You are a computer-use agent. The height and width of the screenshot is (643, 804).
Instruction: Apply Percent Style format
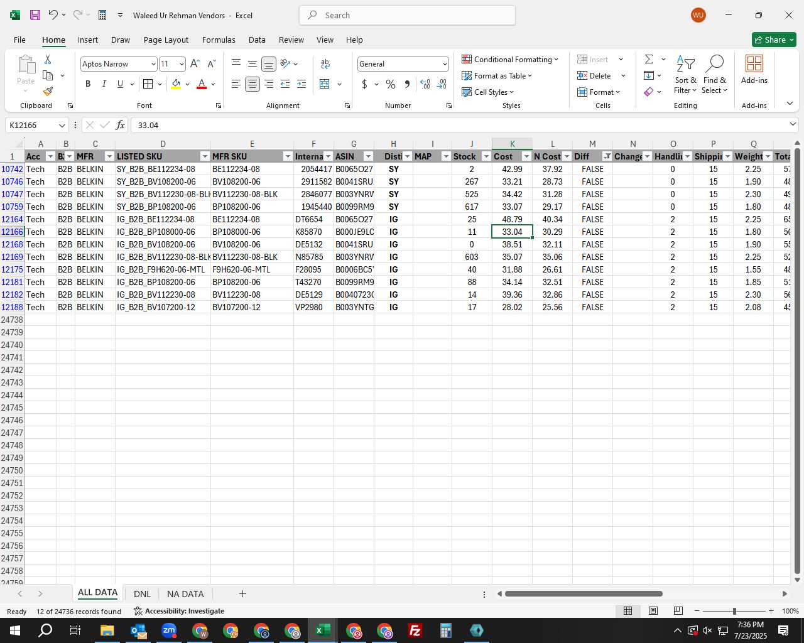(x=391, y=84)
